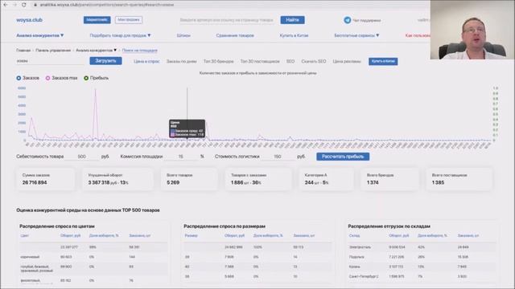Click the коричневый color row
Screen dimensions: 515x289
click(x=93, y=257)
